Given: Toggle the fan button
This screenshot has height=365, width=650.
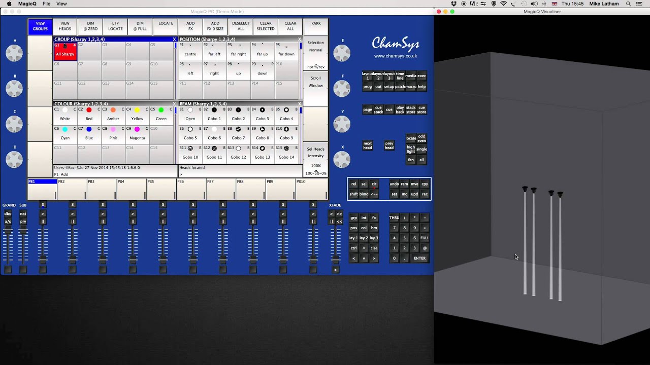Looking at the screenshot, I should 411,160.
